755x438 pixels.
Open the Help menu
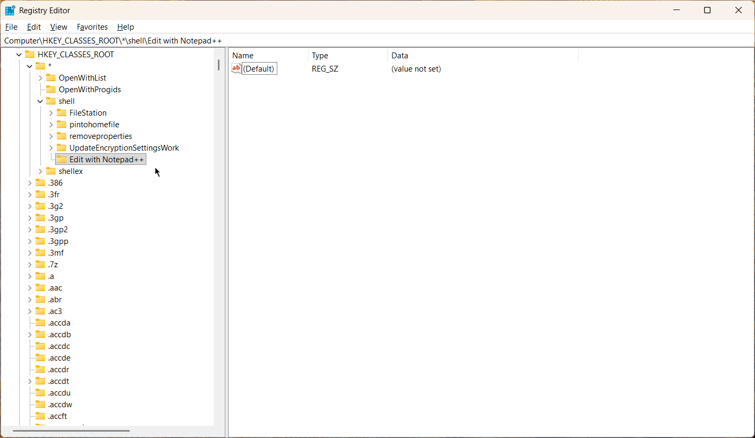[126, 27]
